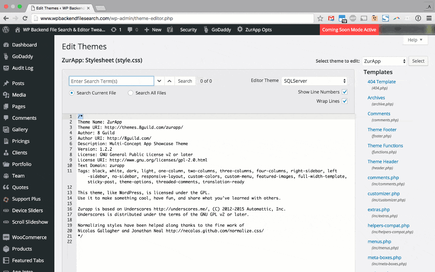The image size is (435, 272).
Task: Uncheck Show Line Numbers checkbox
Action: pyautogui.click(x=344, y=92)
